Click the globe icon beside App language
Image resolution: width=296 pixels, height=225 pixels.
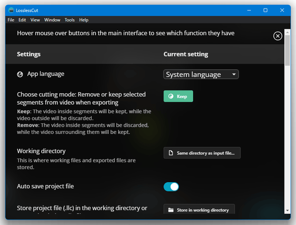(20, 74)
